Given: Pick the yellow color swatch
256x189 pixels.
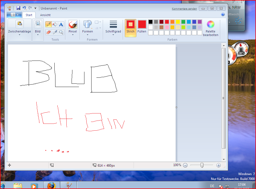Looking at the screenshot, I should 178,22.
